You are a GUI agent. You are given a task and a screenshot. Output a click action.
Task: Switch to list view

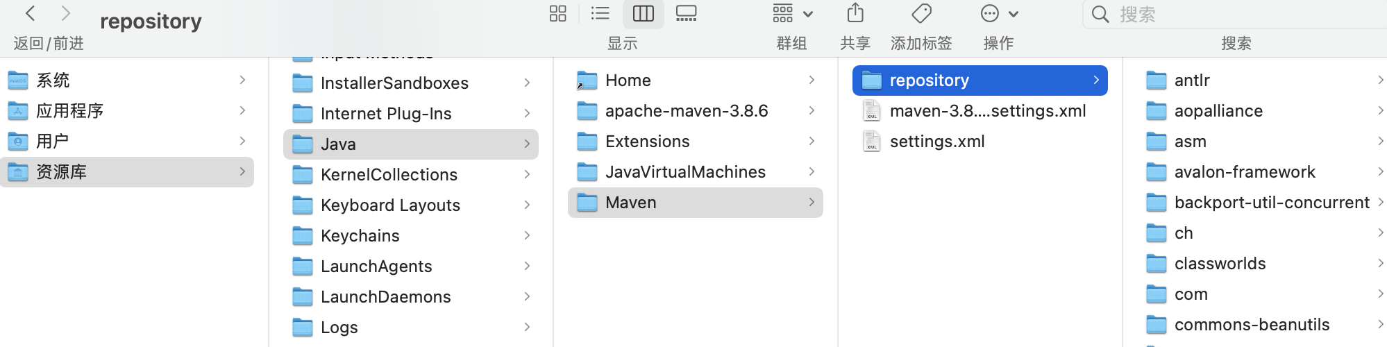pos(600,14)
